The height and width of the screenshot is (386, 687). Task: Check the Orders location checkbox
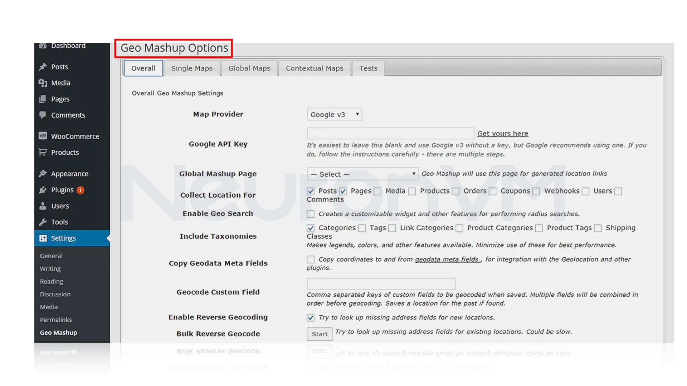pos(455,191)
